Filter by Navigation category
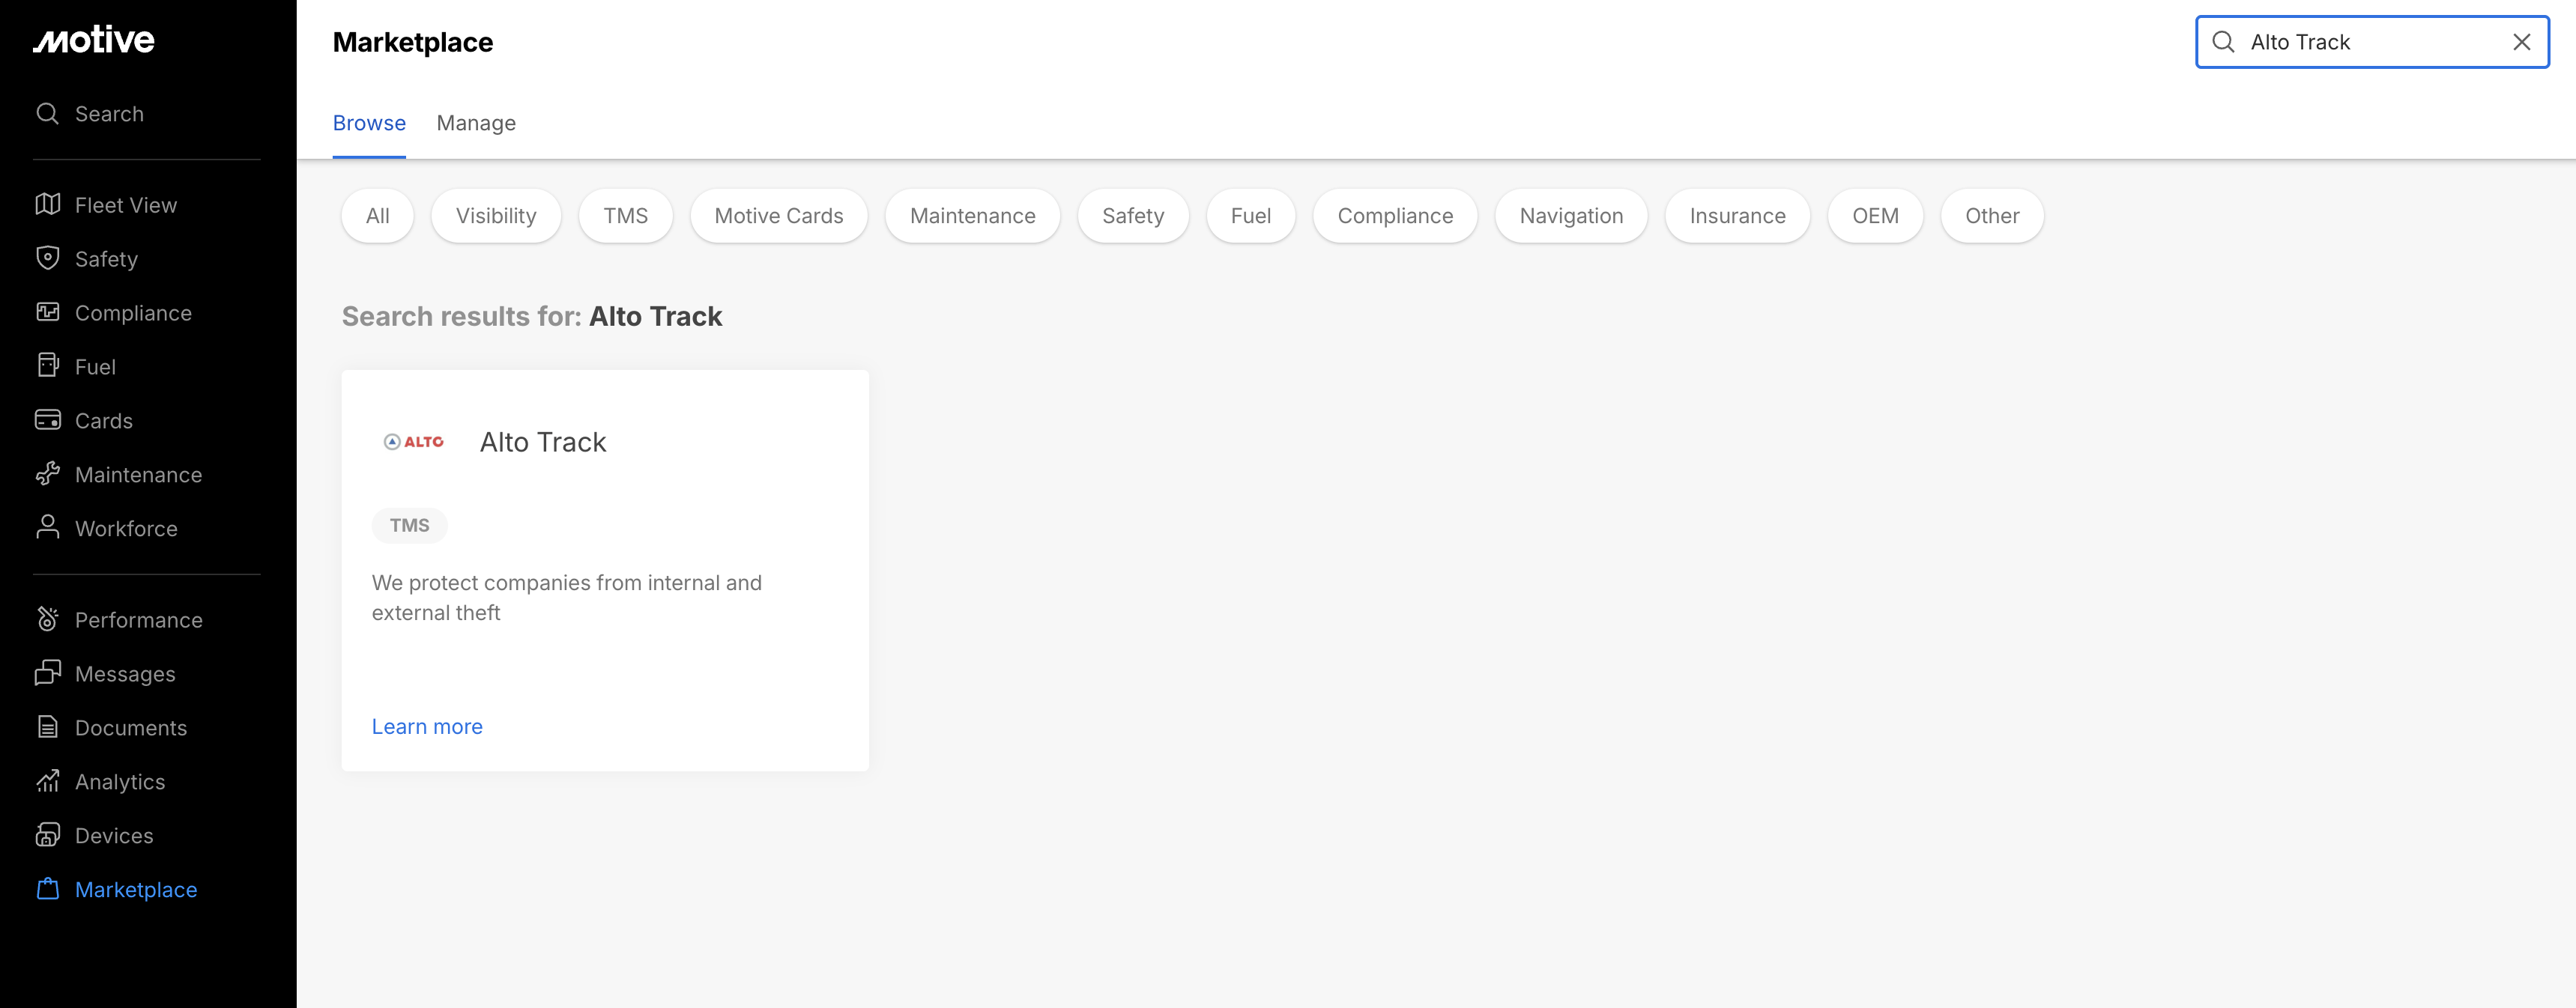Viewport: 2576px width, 1008px height. coord(1571,216)
